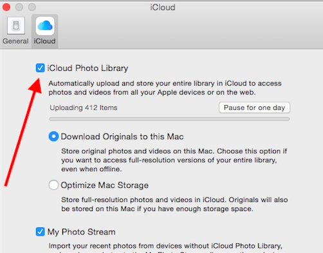Image resolution: width=323 pixels, height=253 pixels.
Task: Click the Uploading 412 Items status text
Action: pos(84,108)
